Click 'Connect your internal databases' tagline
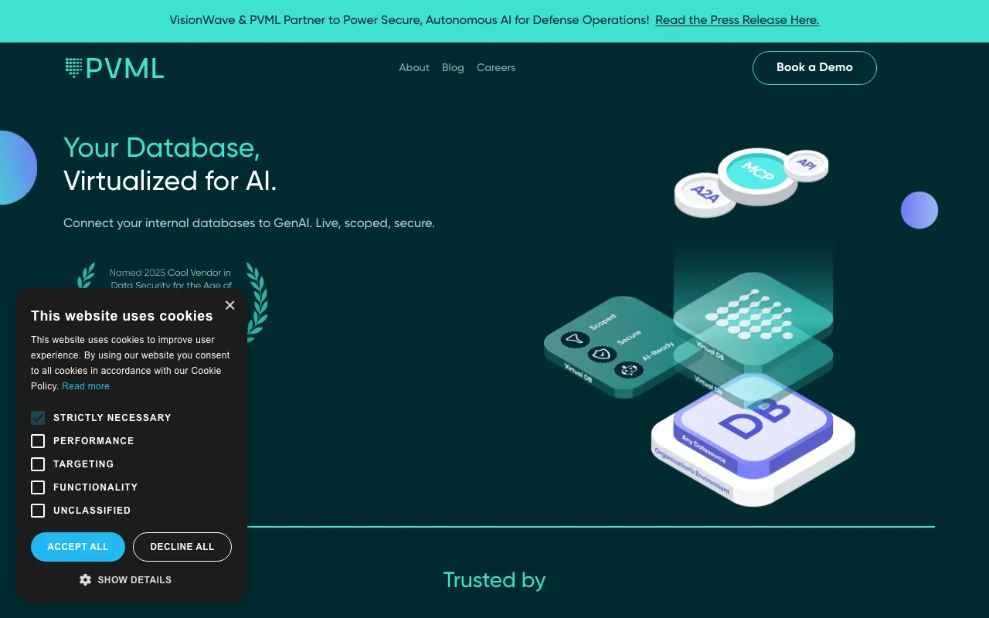989x618 pixels. point(249,223)
